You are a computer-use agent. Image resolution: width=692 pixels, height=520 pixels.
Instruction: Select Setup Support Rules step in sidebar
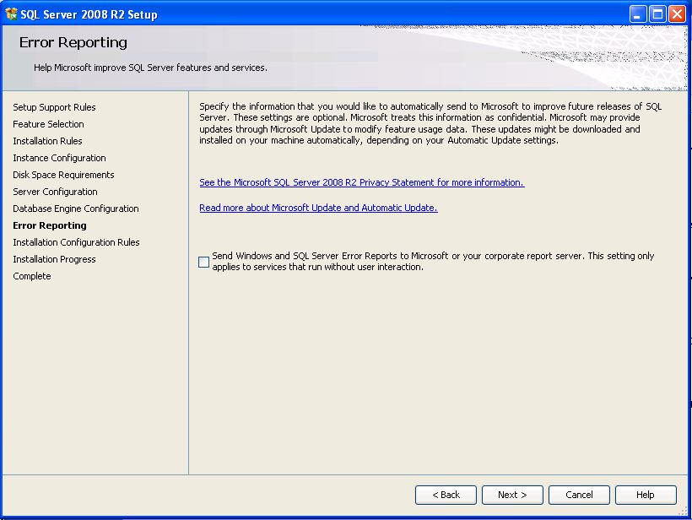[x=54, y=107]
